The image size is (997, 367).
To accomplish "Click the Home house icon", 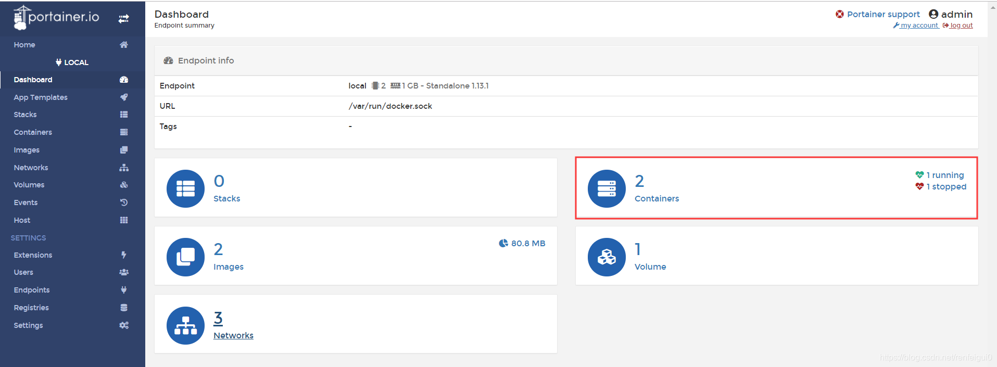I will tap(124, 45).
